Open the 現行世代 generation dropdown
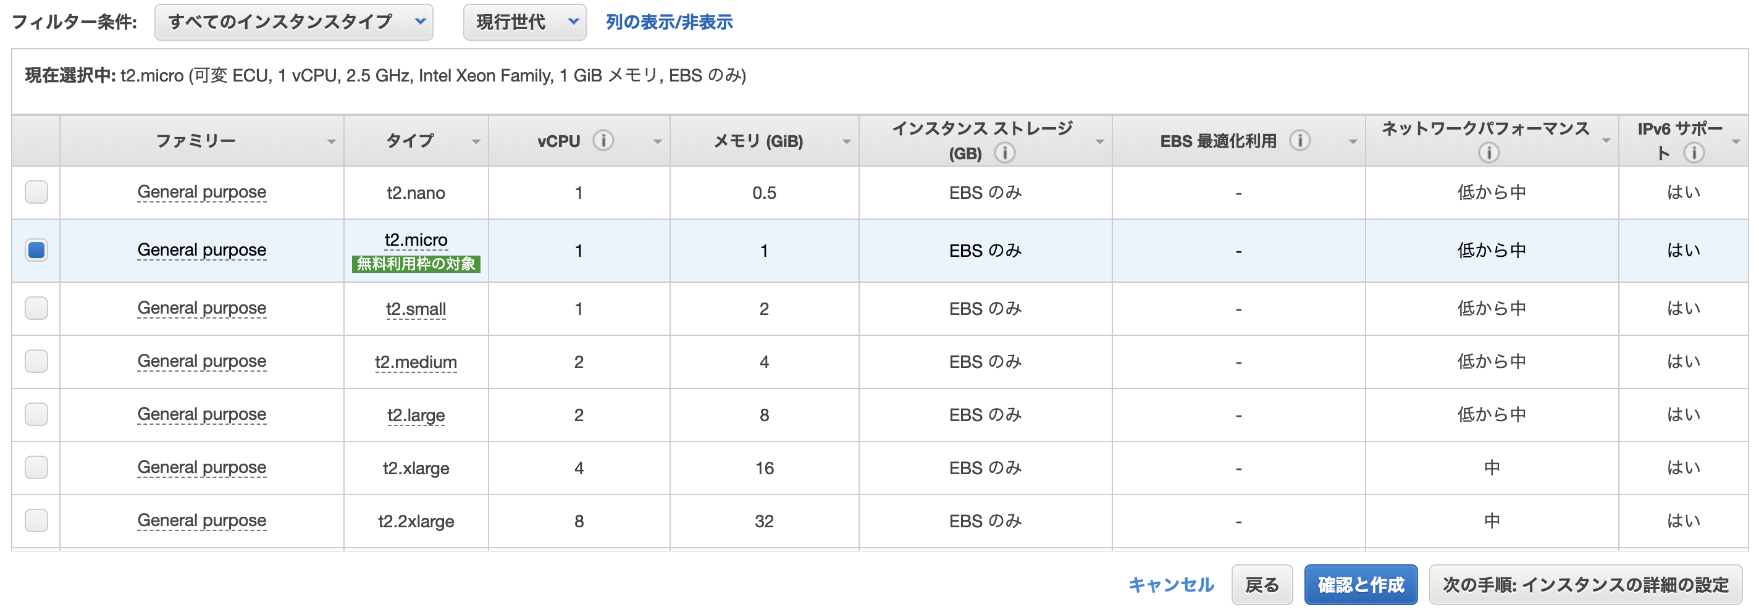 (524, 22)
